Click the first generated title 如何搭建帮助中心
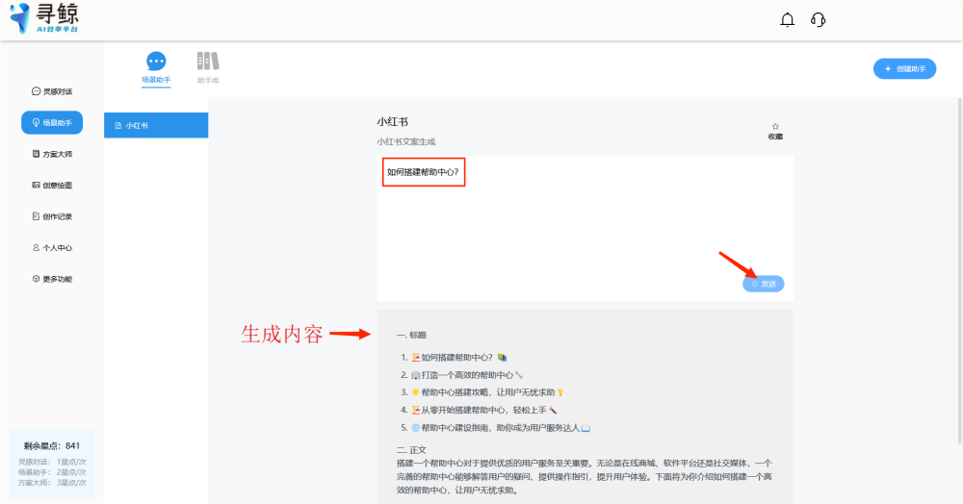The image size is (963, 504). coord(456,358)
